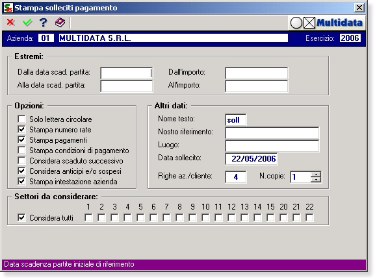Screen dimensions: 375x279
Task: Check sector 2 checkbox
Action: coord(101,217)
